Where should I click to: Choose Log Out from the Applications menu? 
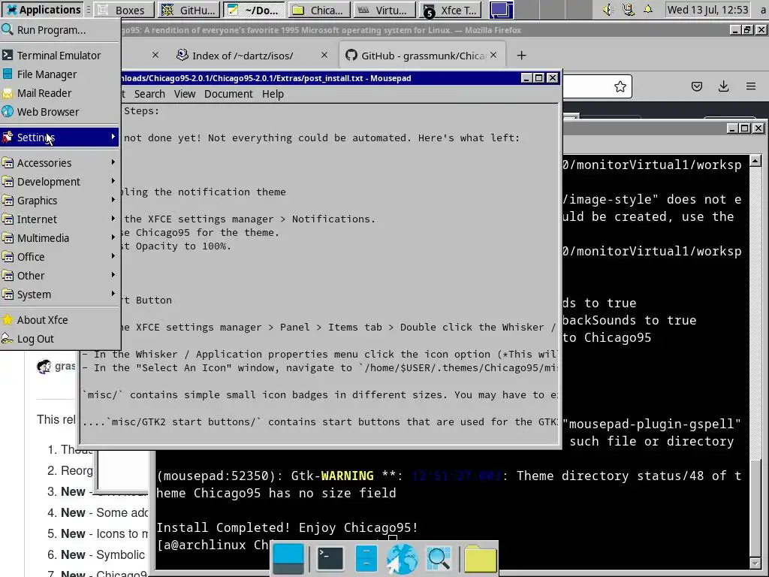[60, 339]
